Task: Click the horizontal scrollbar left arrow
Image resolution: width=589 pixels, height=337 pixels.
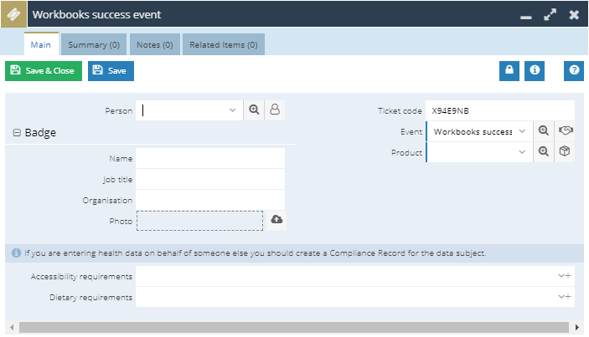Action: (12, 327)
